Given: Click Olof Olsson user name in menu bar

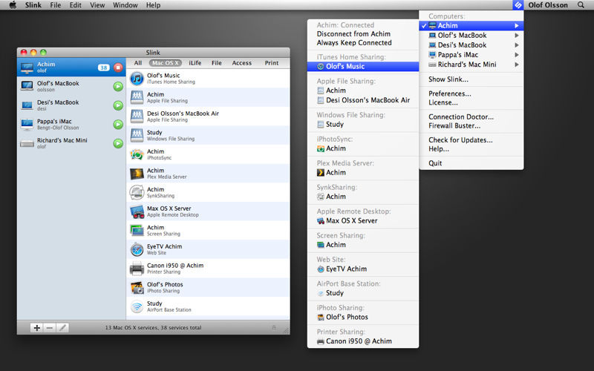Looking at the screenshot, I should [548, 5].
